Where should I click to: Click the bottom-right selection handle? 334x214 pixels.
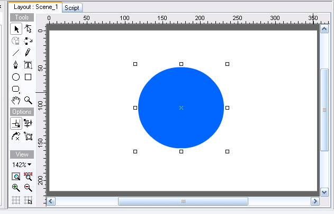(227, 151)
